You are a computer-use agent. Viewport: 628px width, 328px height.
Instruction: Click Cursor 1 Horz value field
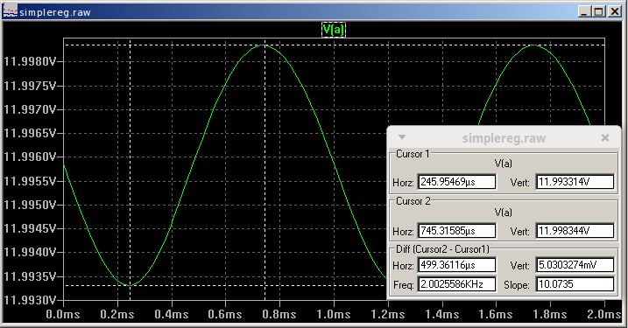pyautogui.click(x=456, y=182)
